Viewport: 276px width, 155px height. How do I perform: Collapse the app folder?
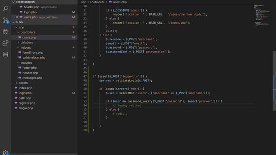[x=16, y=28]
